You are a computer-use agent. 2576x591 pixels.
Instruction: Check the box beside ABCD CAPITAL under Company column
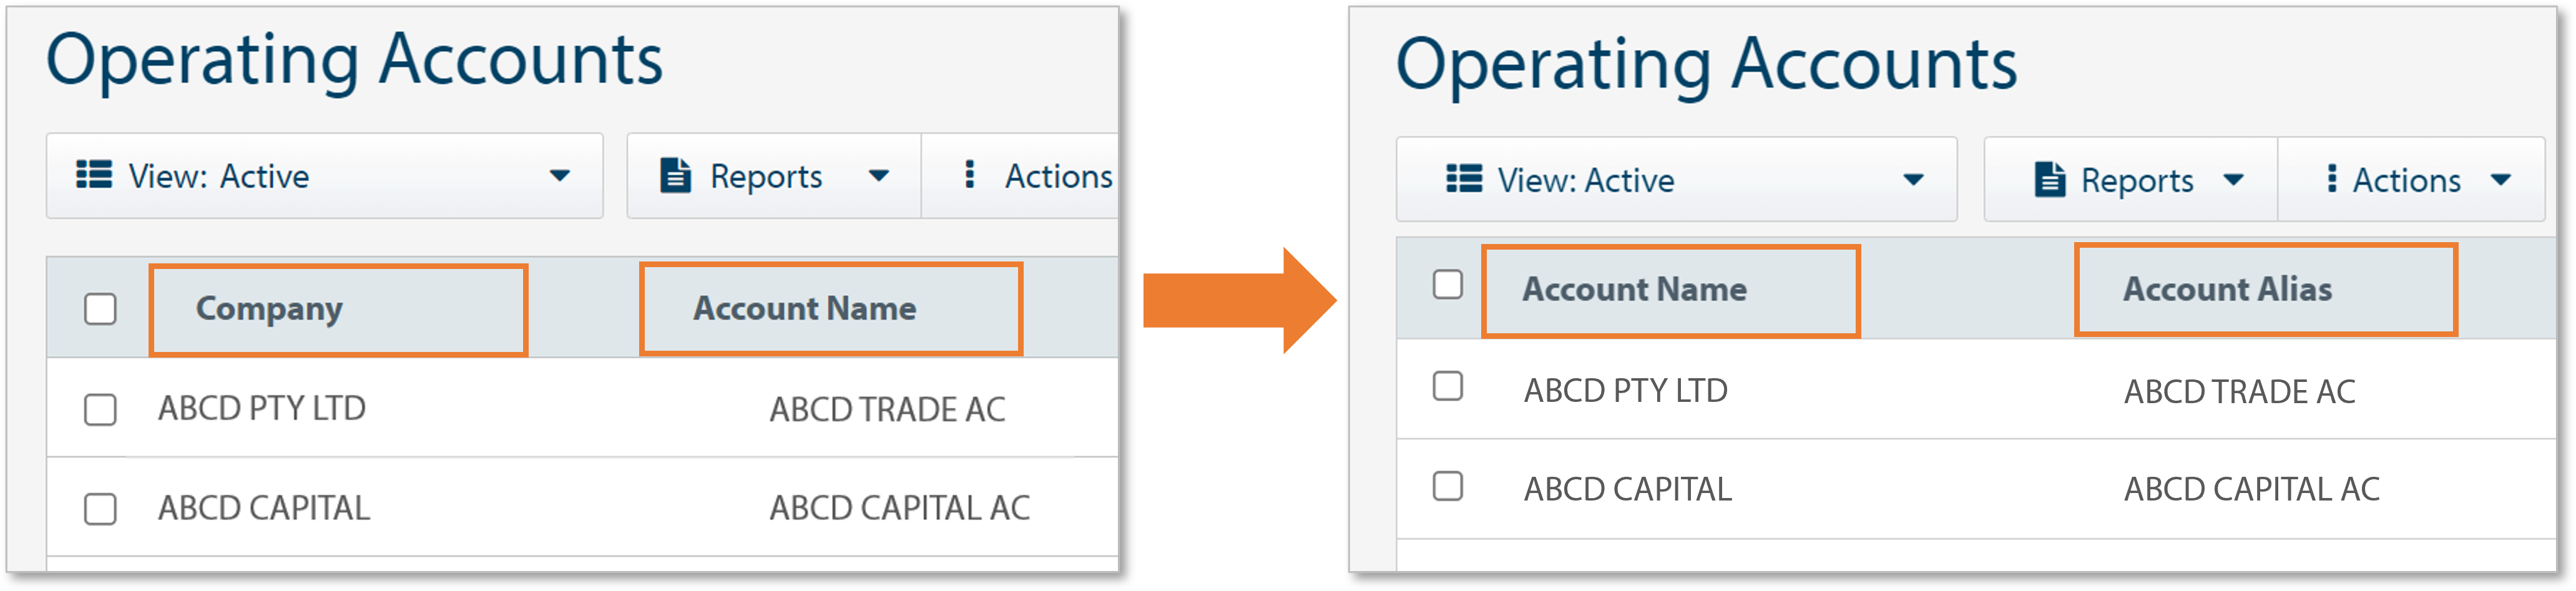point(100,508)
